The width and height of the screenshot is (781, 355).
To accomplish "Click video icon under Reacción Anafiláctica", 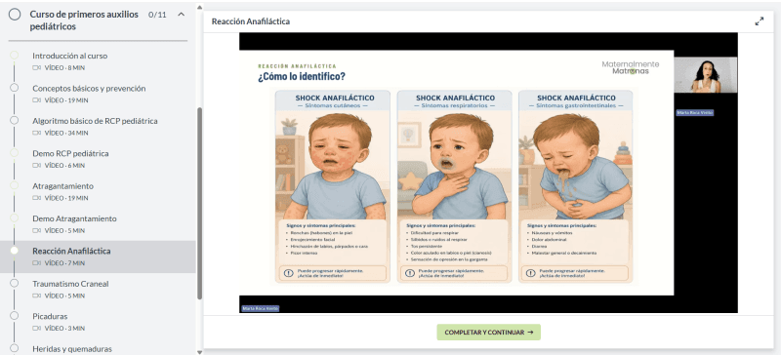I will [36, 263].
